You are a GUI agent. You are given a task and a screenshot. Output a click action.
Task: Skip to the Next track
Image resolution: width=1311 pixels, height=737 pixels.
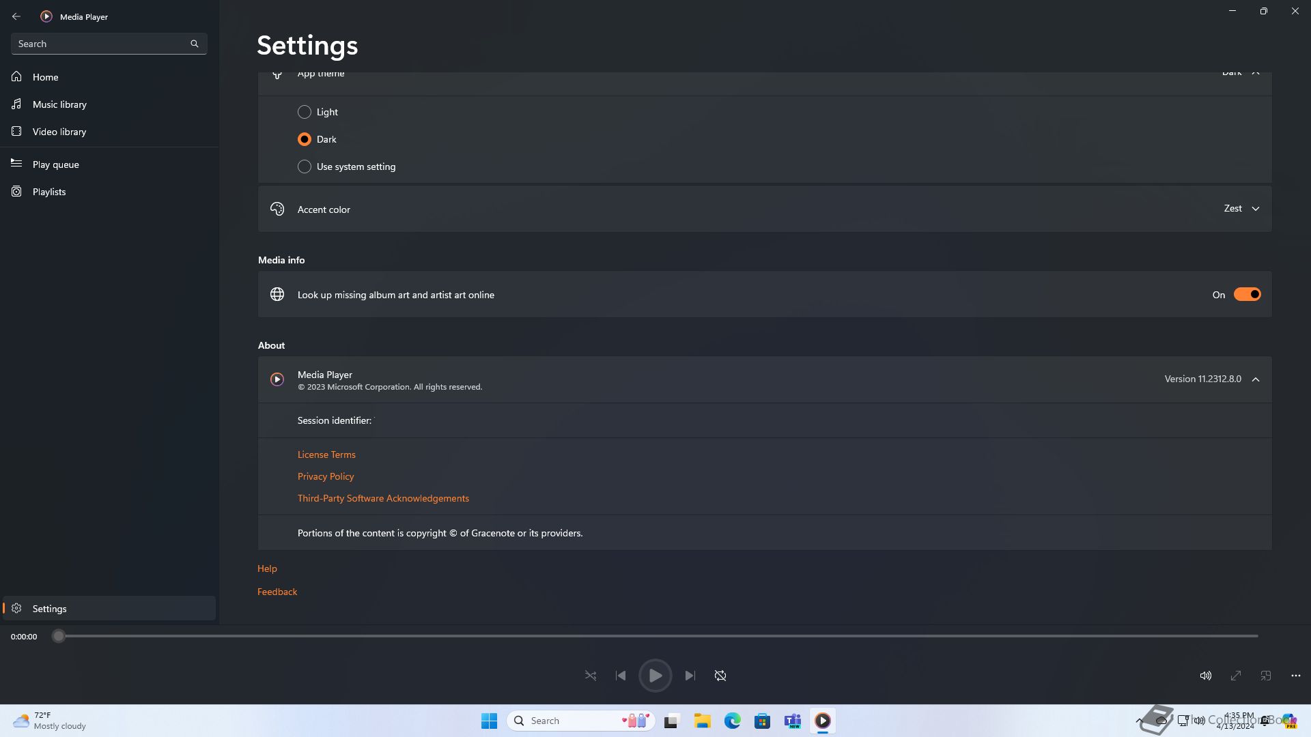coord(690,676)
